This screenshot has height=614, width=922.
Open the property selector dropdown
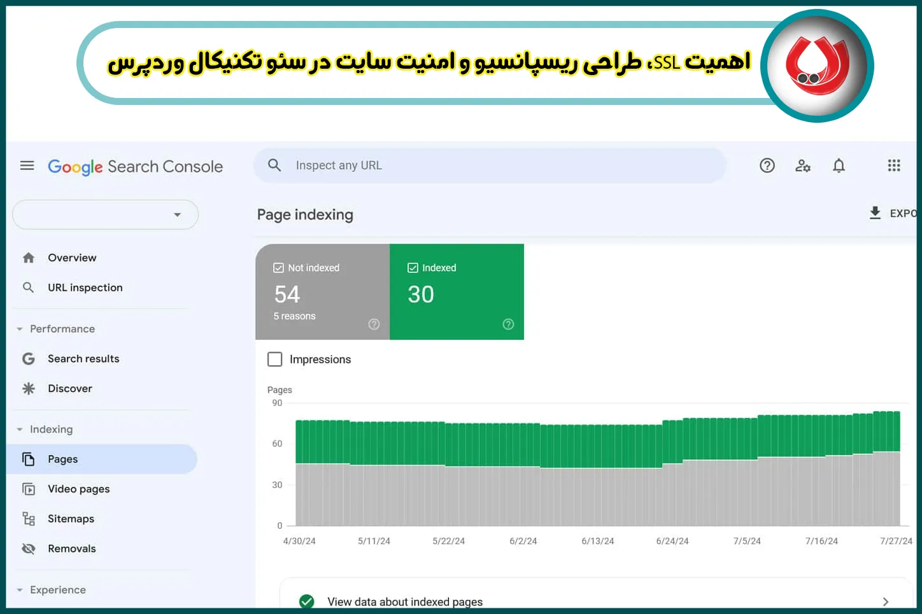click(x=178, y=214)
